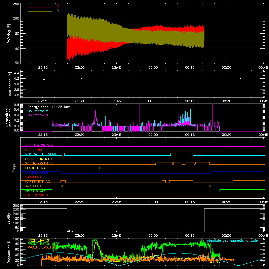Click the SC_IN_SUNLIGHT flag label
This screenshot has height=269, width=269.
coord(39,159)
